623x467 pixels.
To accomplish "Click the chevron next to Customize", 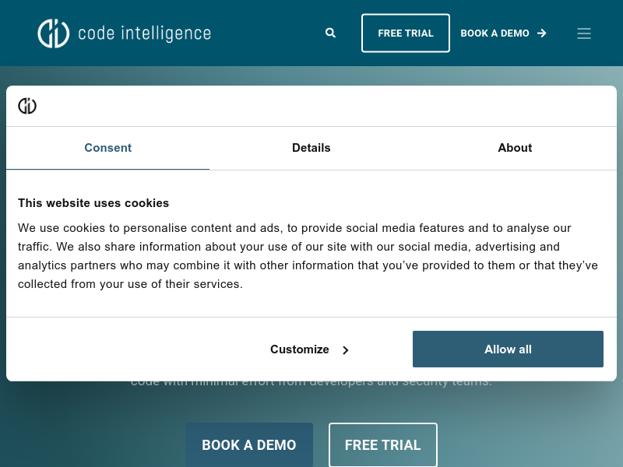I will pos(346,349).
